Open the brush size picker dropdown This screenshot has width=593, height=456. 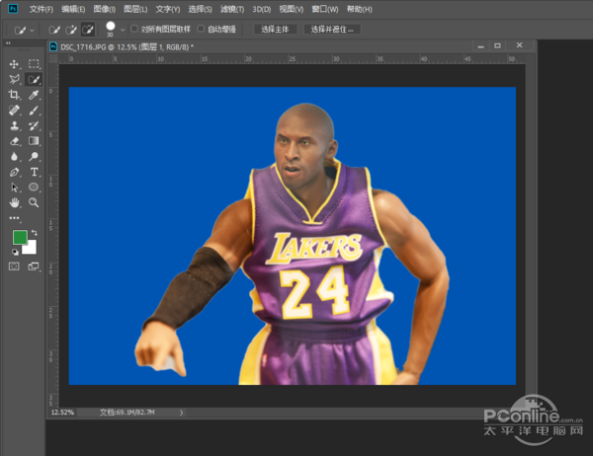click(123, 30)
